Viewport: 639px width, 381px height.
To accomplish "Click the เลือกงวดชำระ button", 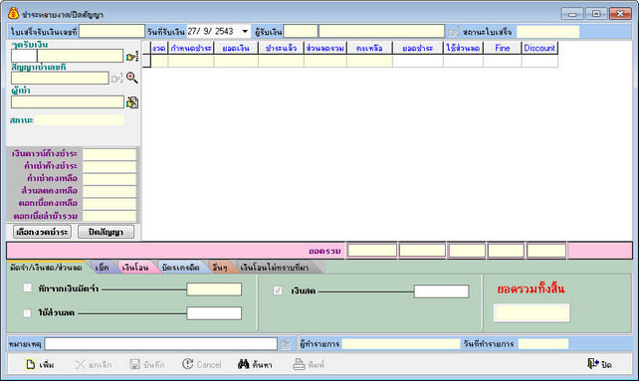I will tap(43, 232).
